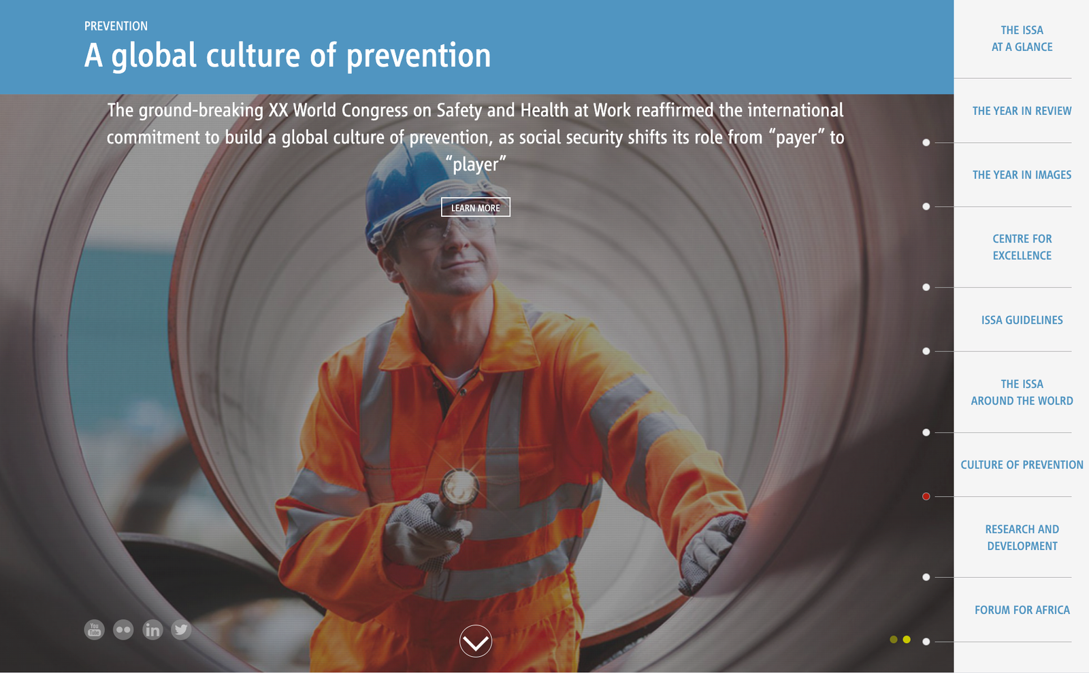This screenshot has width=1089, height=673.
Task: Select Culture Of Prevention menu item
Action: [1022, 465]
